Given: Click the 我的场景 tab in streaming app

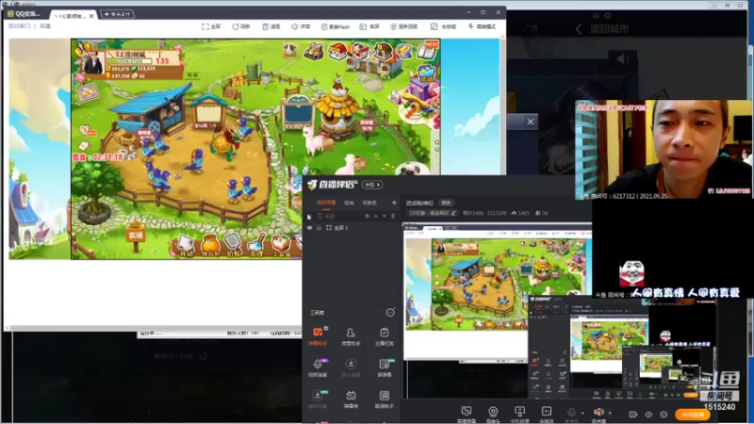Looking at the screenshot, I should (326, 203).
